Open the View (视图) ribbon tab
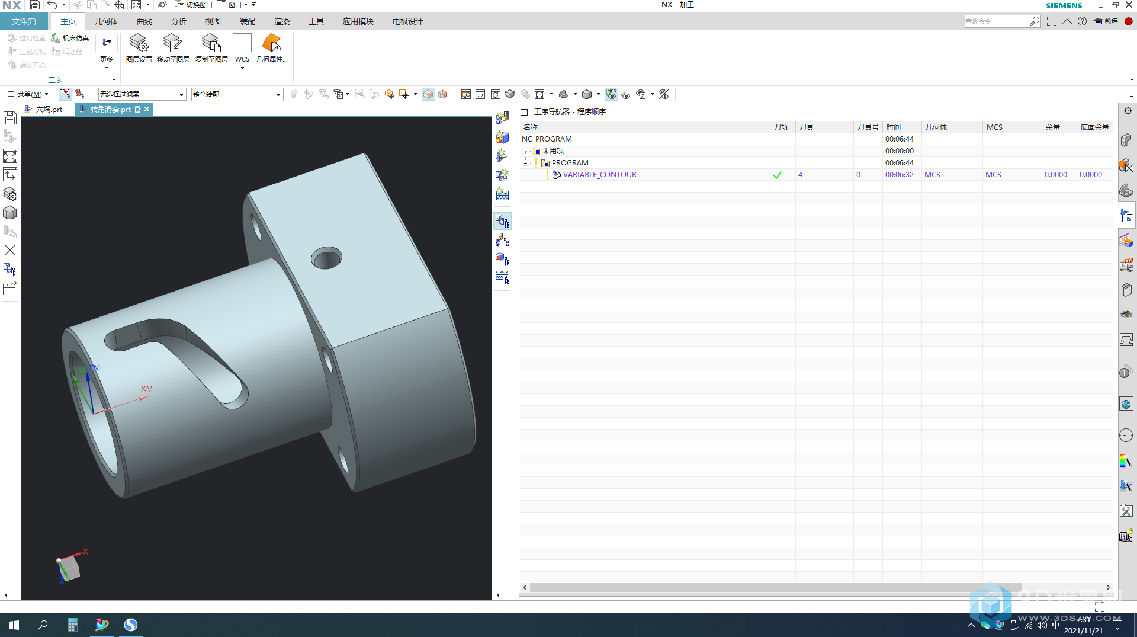 pos(213,21)
